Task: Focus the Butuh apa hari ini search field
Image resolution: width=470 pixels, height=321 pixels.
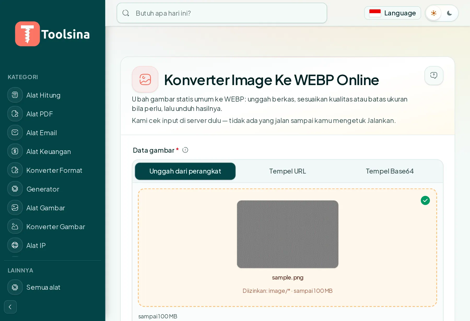Action: 222,13
